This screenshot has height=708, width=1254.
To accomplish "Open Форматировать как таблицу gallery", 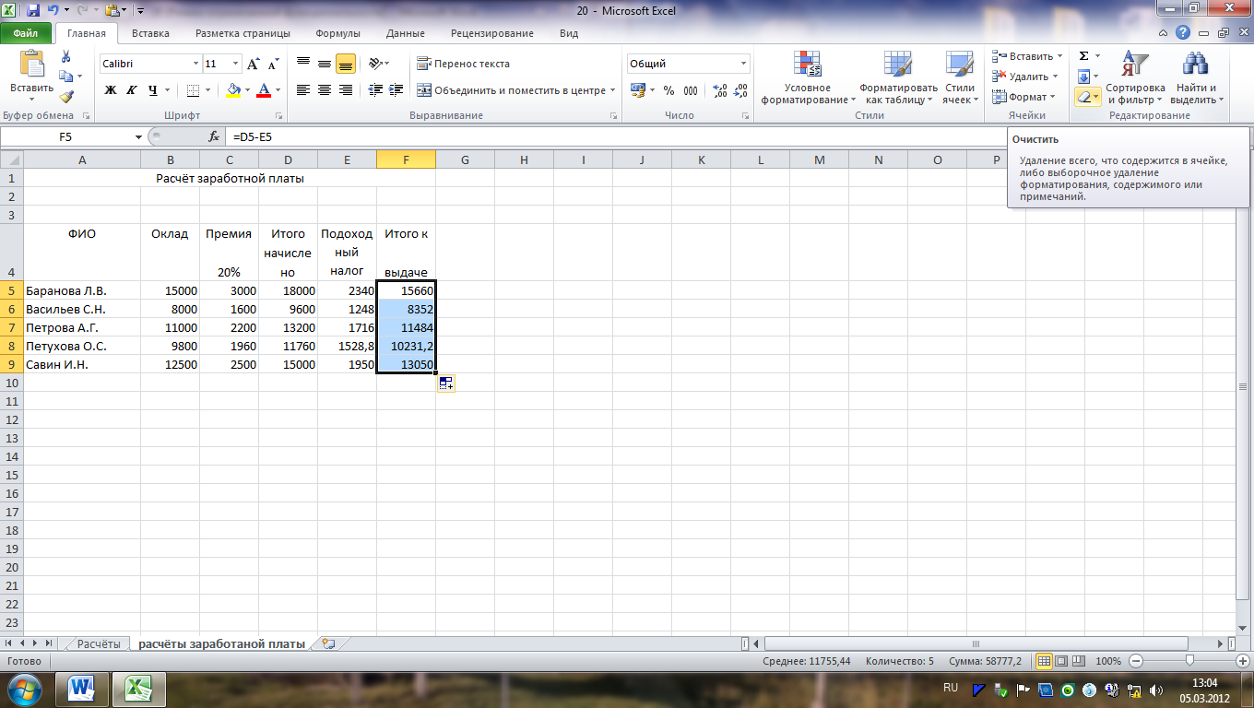I will [x=898, y=77].
